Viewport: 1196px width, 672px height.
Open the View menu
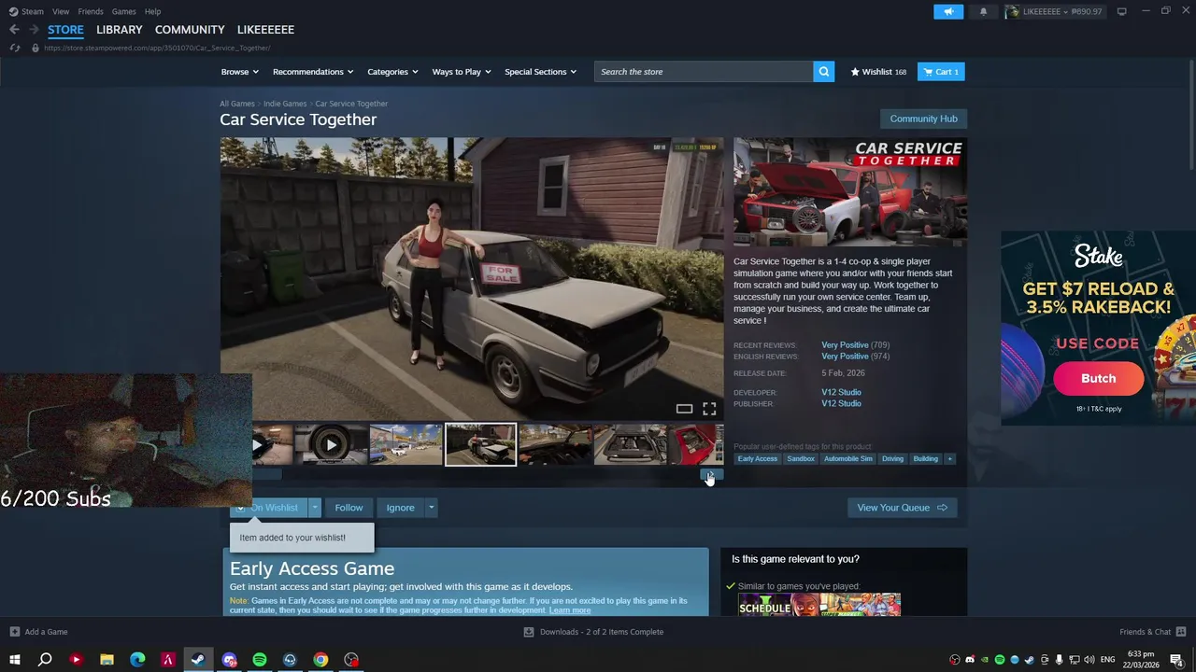point(61,11)
